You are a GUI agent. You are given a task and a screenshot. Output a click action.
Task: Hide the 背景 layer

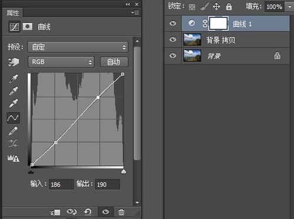pos(173,55)
